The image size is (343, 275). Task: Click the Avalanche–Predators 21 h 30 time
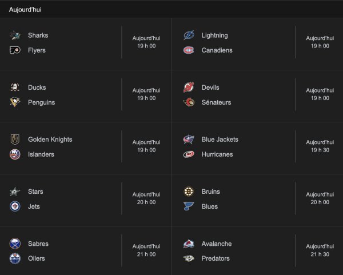click(x=320, y=250)
